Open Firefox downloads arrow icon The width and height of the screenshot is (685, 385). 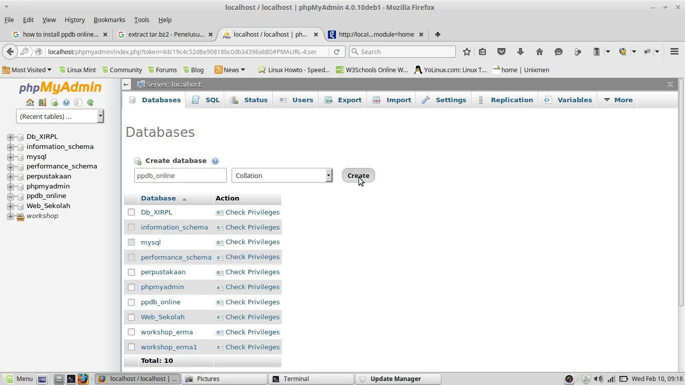click(x=520, y=52)
